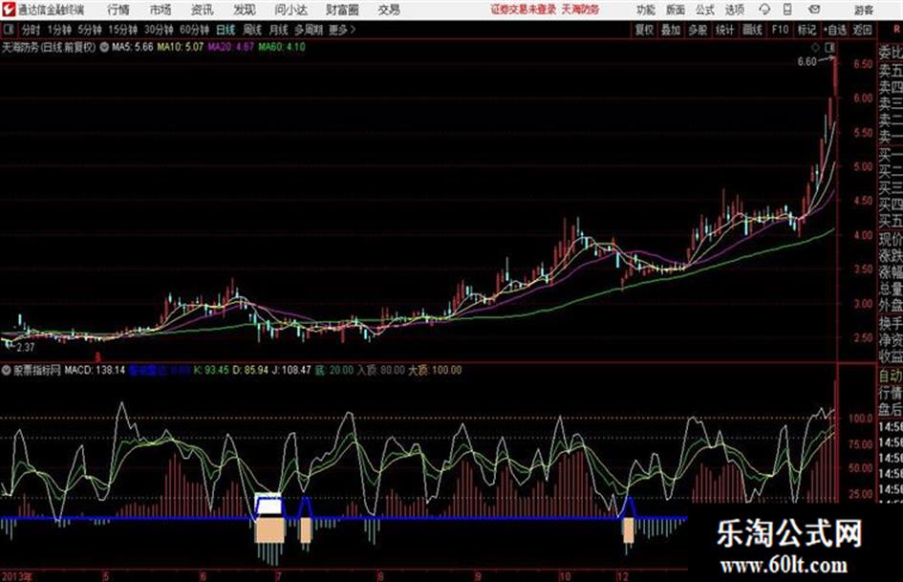The image size is (903, 582).
Task: Expand the main chart indicator dropdown arrow
Action: pos(104,48)
